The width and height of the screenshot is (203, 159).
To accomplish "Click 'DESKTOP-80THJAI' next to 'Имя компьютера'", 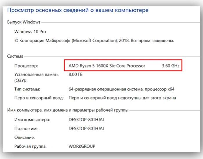I will tap(86, 120).
